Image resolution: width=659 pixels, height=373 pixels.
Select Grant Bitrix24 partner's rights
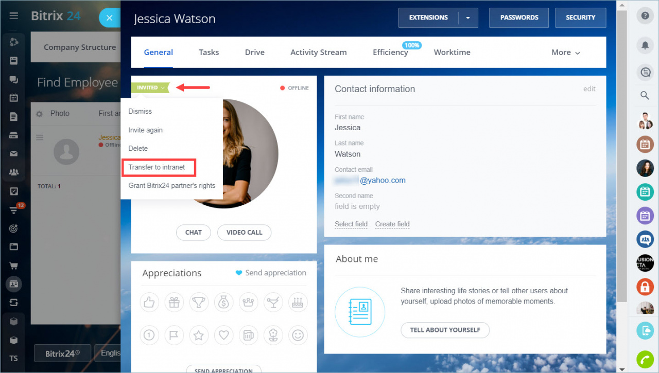click(x=172, y=185)
